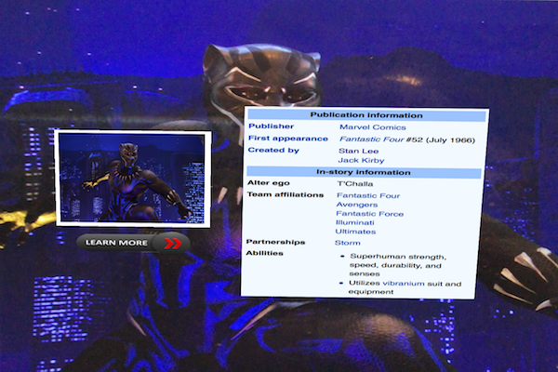
Task: Select the Publication information header
Action: (x=367, y=115)
